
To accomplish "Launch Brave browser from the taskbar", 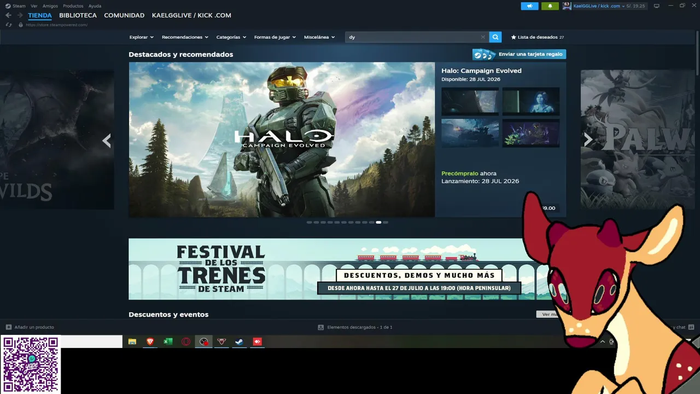I will pyautogui.click(x=150, y=342).
